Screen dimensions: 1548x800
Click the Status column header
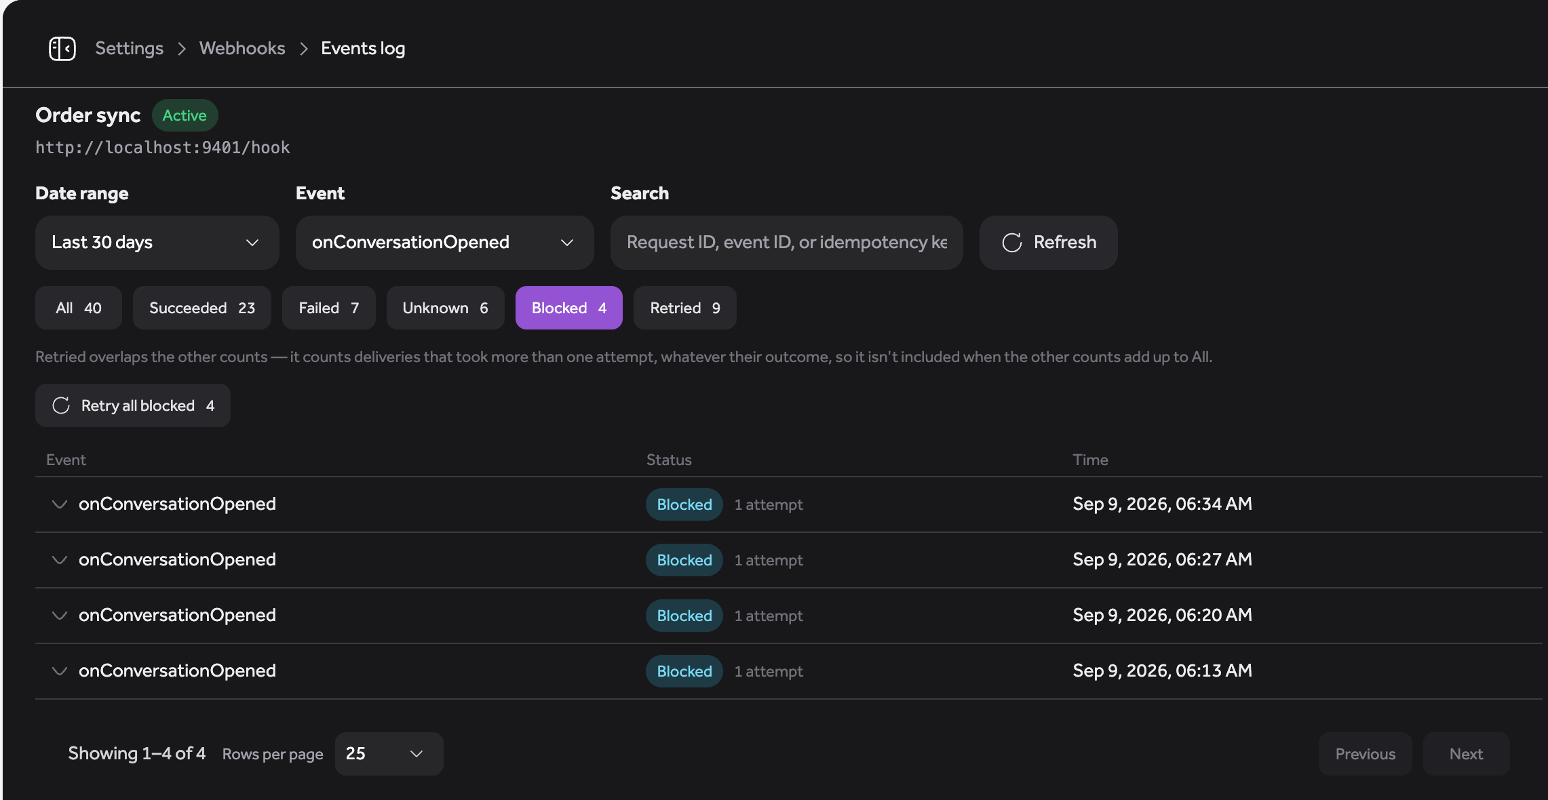pos(669,460)
